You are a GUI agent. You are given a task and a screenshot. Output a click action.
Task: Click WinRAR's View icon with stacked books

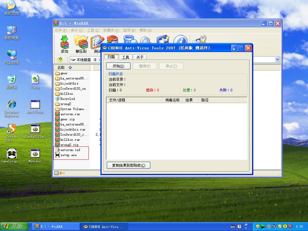pyautogui.click(x=112, y=39)
